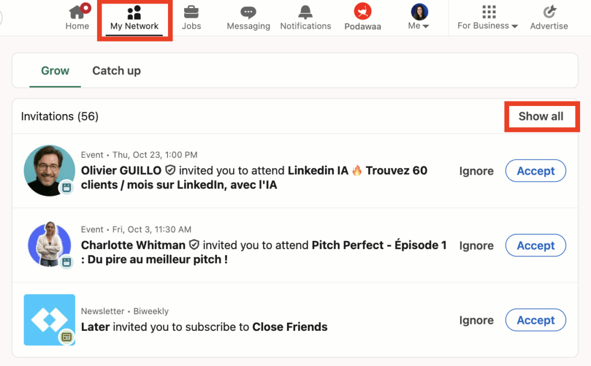Open the Messaging chat bubble icon
Viewport: 591px width, 366px height.
(248, 12)
